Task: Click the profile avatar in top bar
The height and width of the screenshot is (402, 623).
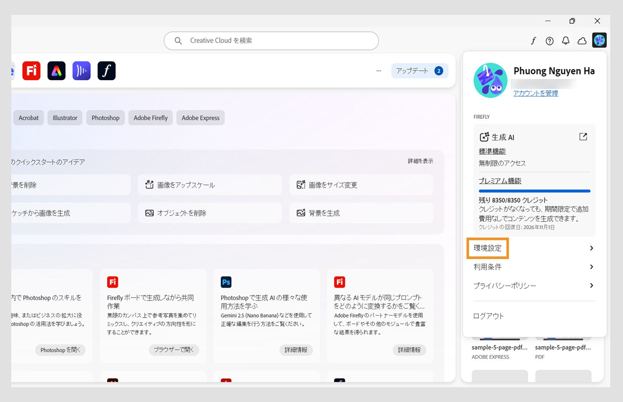Action: click(x=599, y=40)
